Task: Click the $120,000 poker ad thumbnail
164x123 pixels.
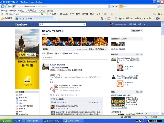Action: pyautogui.click(x=118, y=102)
